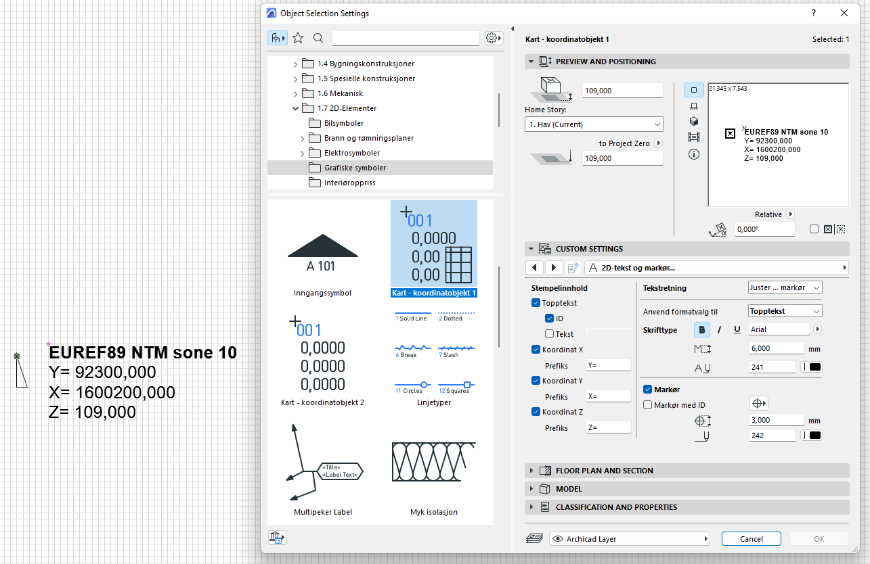Open the 2D-tekst og markør page menu

716,268
